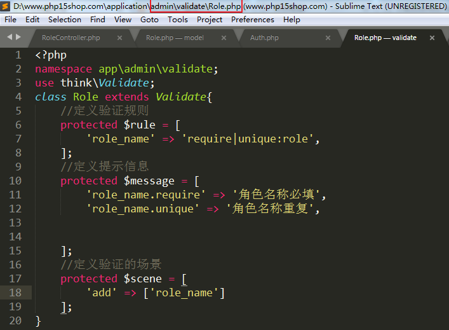Close the Role.php — model tab

[x=224, y=38]
